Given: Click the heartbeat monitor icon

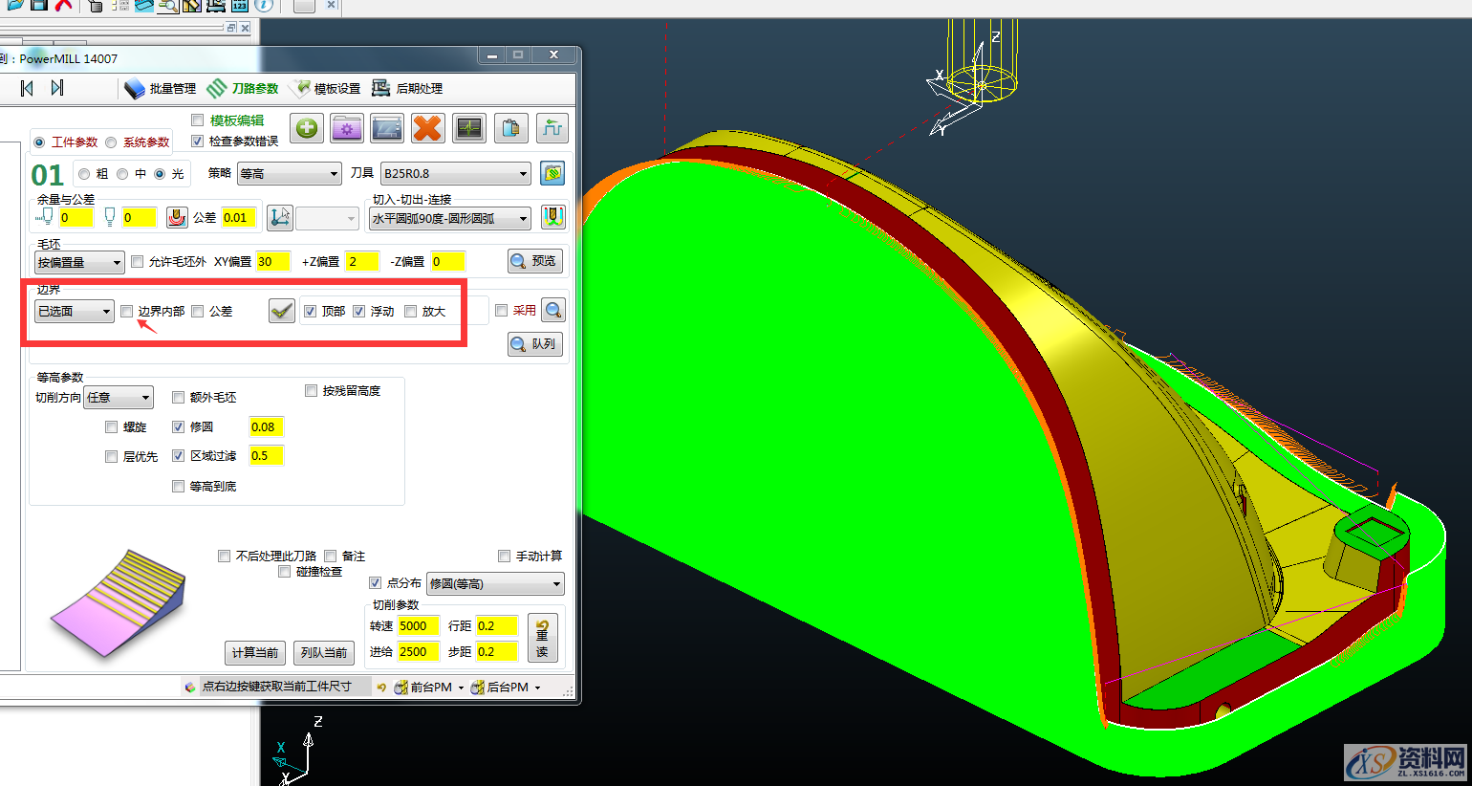Looking at the screenshot, I should click(x=469, y=128).
